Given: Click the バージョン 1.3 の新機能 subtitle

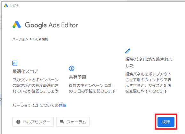Looking at the screenshot, I should click(x=30, y=39).
